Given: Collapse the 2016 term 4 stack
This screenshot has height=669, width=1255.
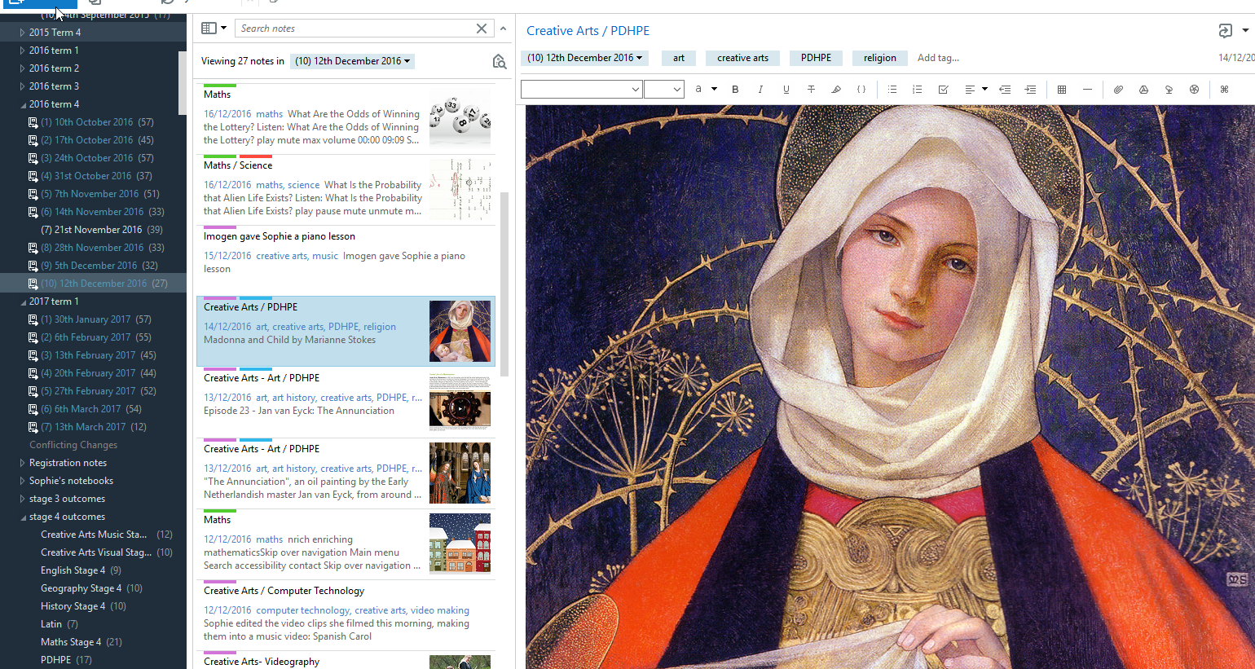Looking at the screenshot, I should (x=23, y=104).
